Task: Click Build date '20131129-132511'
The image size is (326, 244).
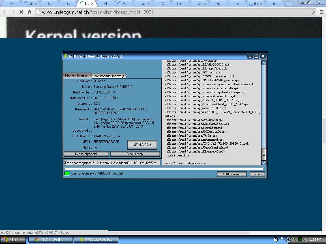Action: point(106,98)
